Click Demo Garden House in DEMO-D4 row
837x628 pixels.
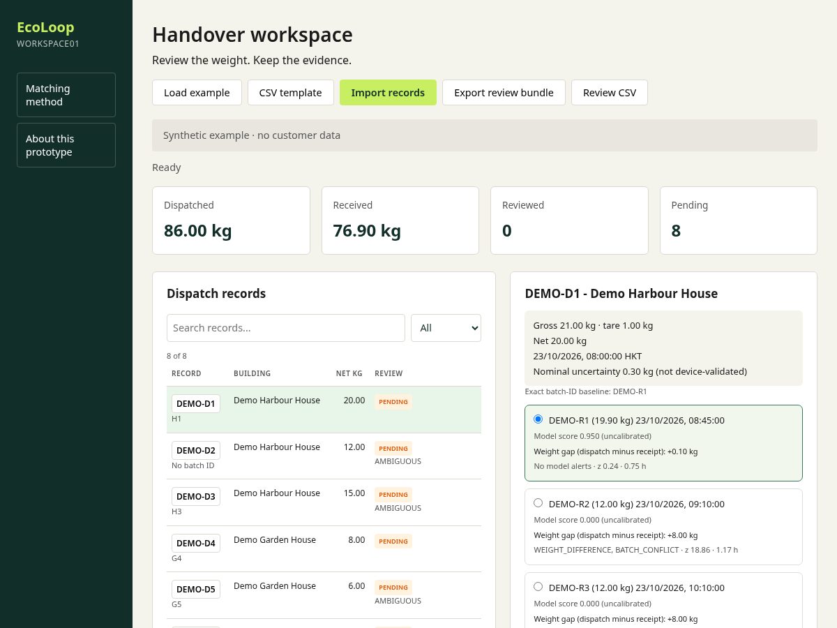coord(275,540)
